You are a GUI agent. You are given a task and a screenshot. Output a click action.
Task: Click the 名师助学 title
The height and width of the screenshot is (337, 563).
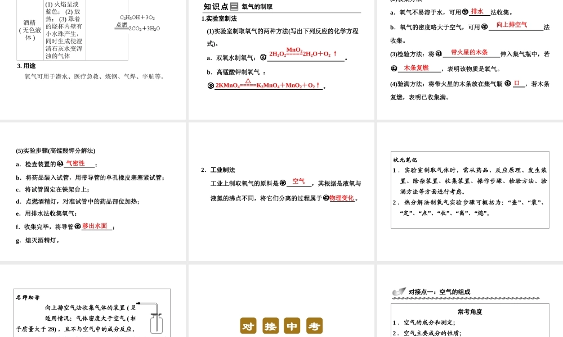coord(28,297)
